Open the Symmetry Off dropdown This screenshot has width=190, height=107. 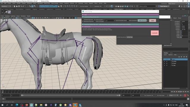tap(98, 6)
